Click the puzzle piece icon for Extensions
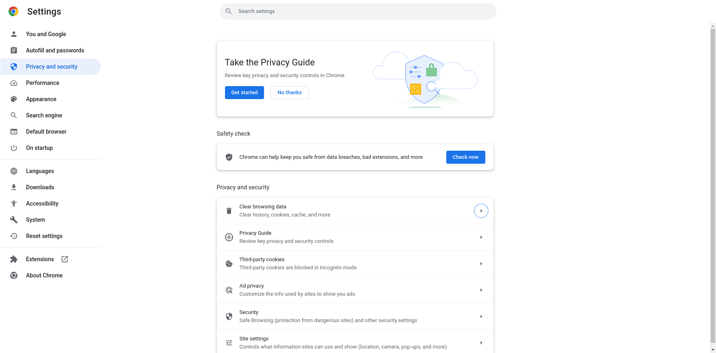This screenshot has width=716, height=353. point(14,259)
